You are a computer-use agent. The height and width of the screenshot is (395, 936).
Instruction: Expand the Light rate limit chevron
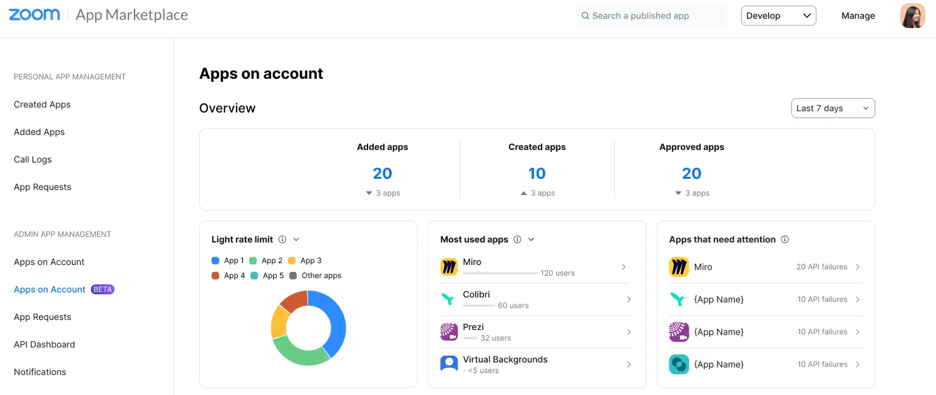[296, 239]
